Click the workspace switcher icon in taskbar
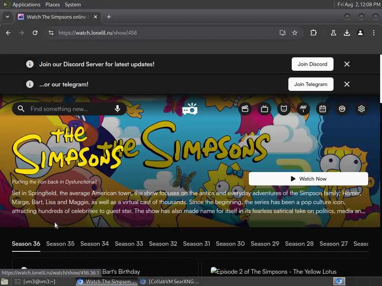382x286 pixels. [339, 282]
